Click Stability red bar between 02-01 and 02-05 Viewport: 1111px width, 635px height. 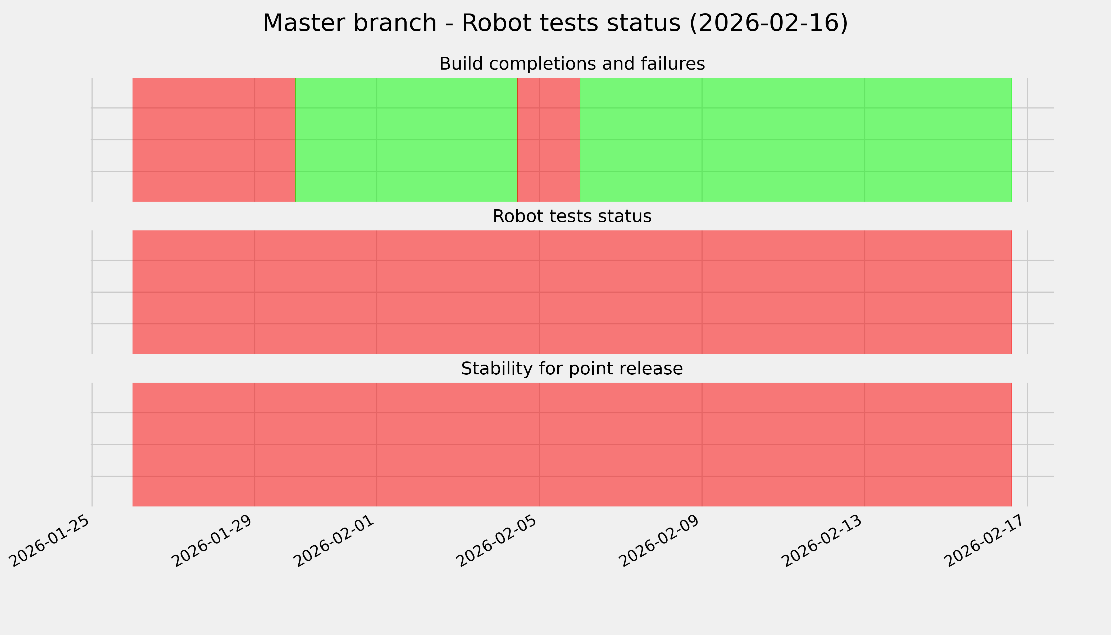(x=458, y=444)
